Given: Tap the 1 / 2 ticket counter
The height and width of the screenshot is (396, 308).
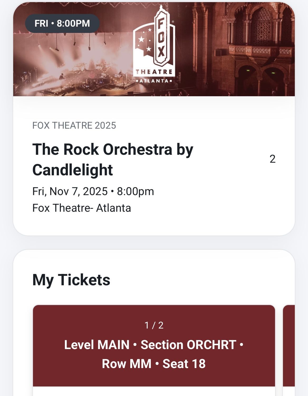Looking at the screenshot, I should (x=154, y=325).
